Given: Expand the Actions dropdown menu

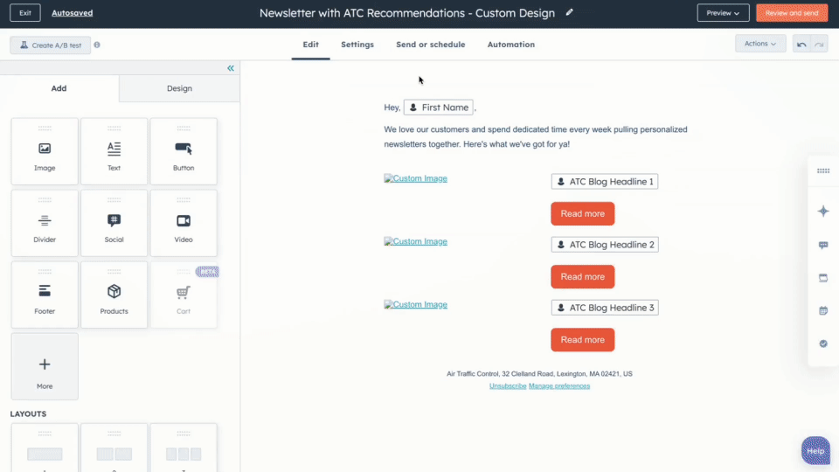Looking at the screenshot, I should [760, 44].
